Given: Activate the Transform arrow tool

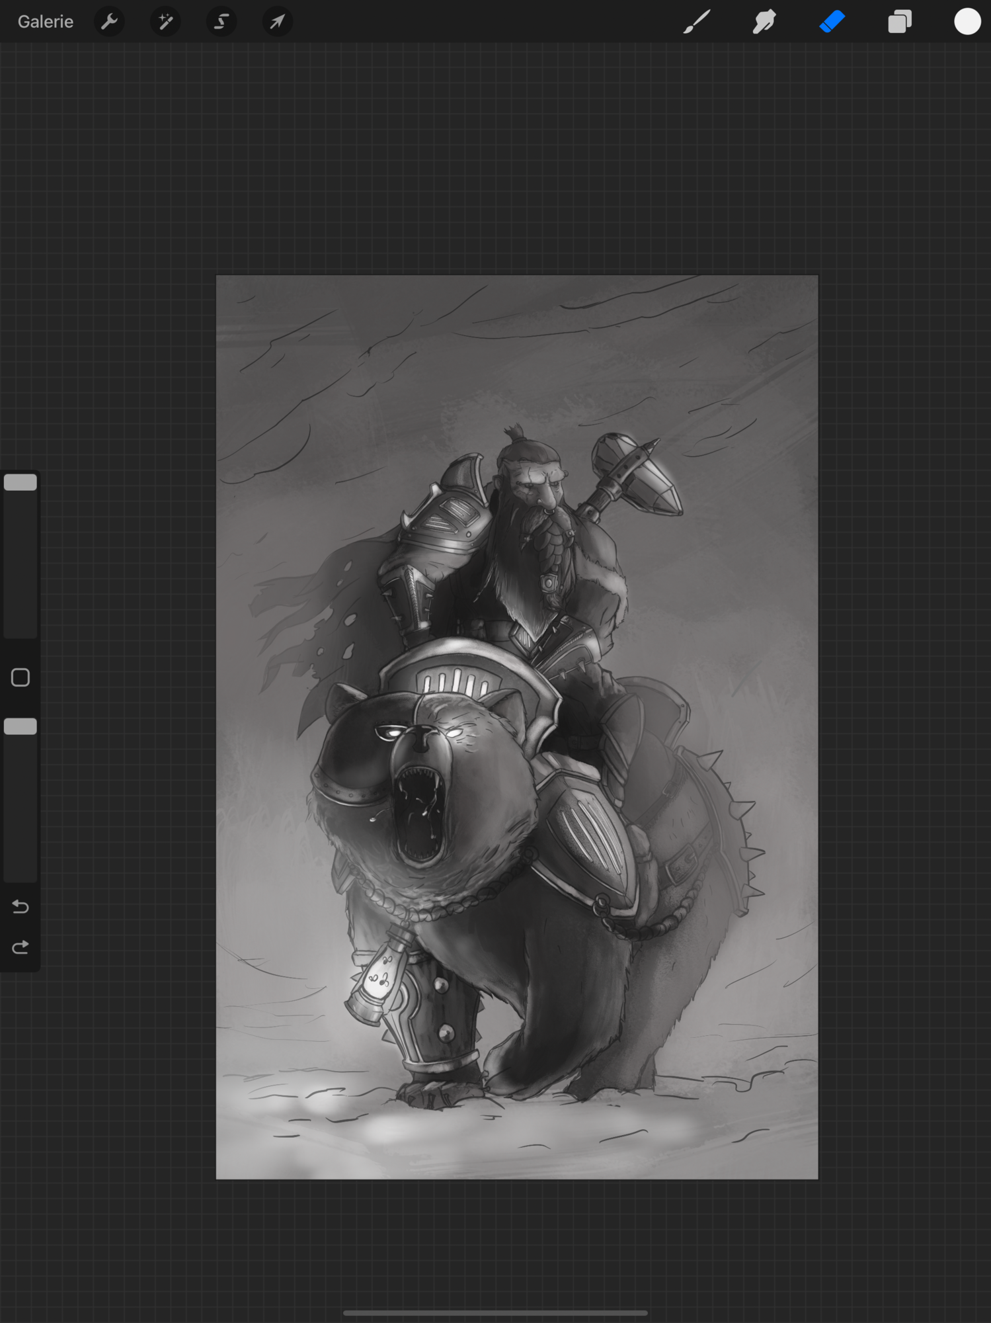Looking at the screenshot, I should click(277, 22).
